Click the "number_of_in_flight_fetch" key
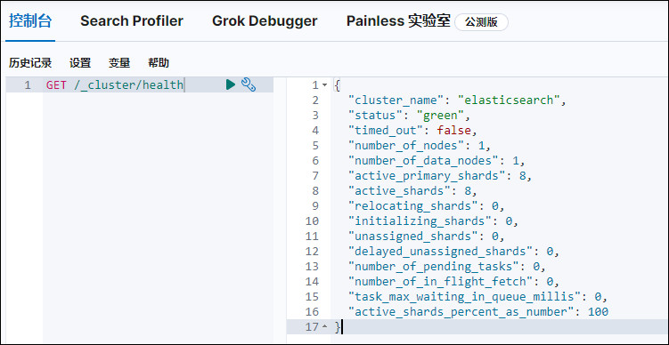This screenshot has width=669, height=345. coord(440,282)
